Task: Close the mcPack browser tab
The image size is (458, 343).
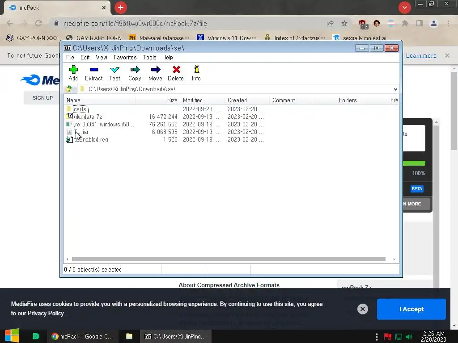Action: (x=103, y=8)
